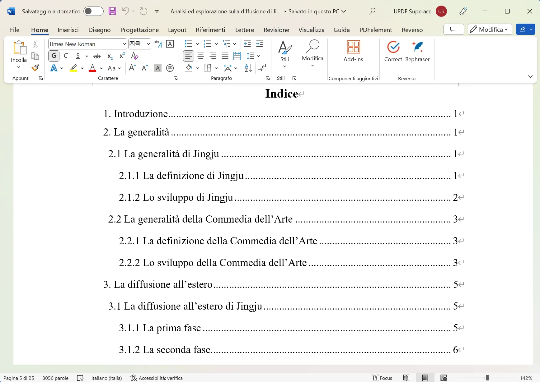
Task: Expand the numbered list dropdown arrow
Action: click(x=216, y=44)
